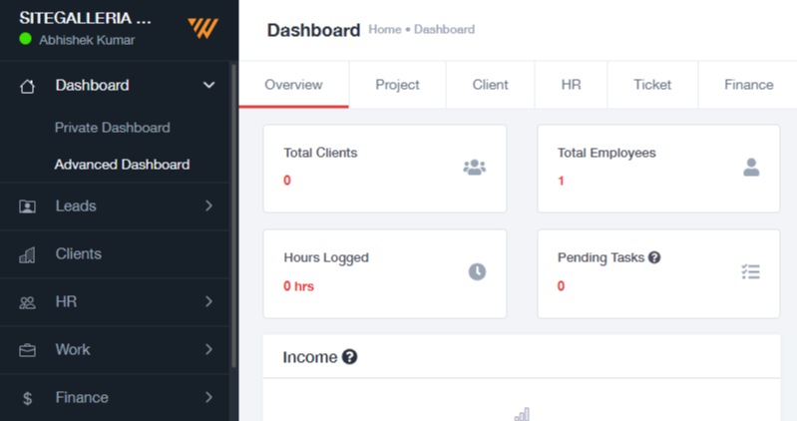Viewport: 797px width, 421px height.
Task: Click the Work briefcase icon
Action: point(28,351)
